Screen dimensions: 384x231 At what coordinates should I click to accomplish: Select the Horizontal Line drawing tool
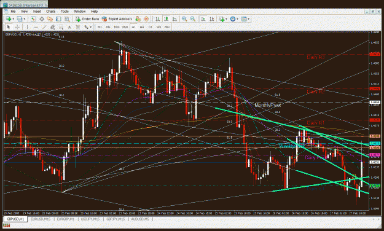pos(36,27)
